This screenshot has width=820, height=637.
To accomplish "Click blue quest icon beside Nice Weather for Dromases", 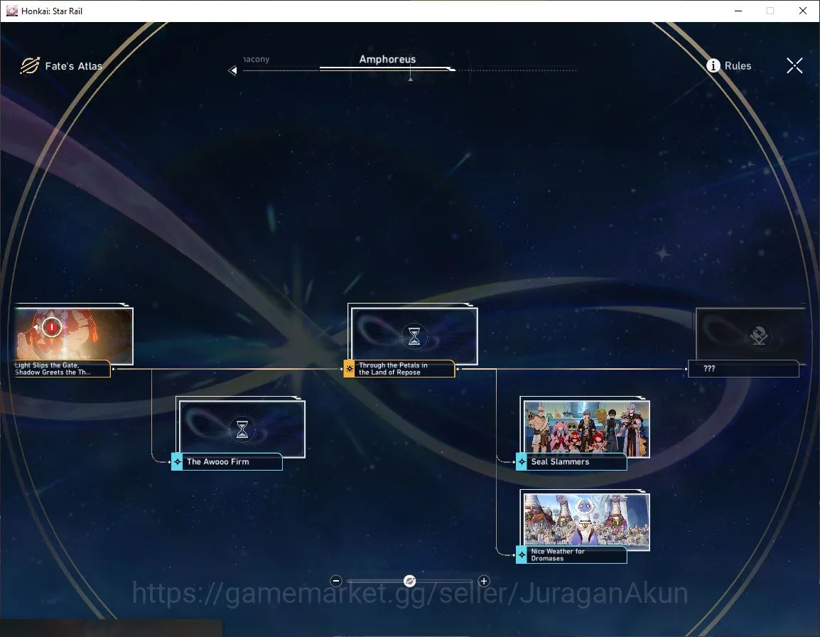I will (522, 555).
